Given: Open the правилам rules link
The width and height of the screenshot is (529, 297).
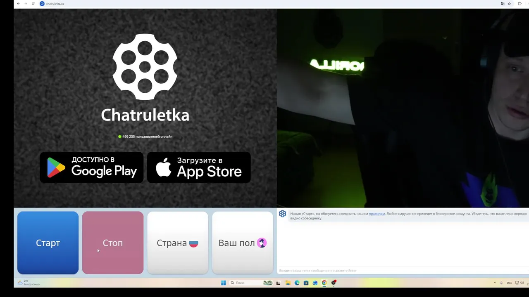Looking at the screenshot, I should [x=376, y=214].
